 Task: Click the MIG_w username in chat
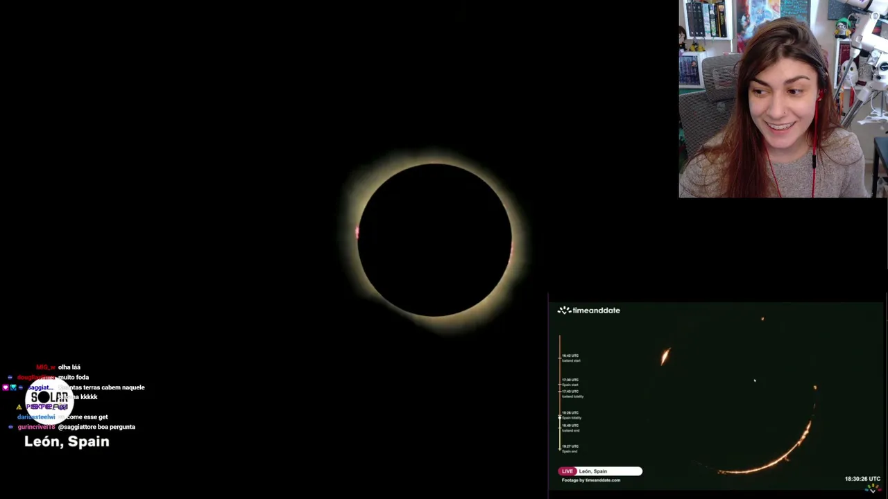pyautogui.click(x=45, y=367)
